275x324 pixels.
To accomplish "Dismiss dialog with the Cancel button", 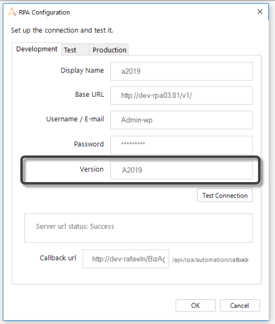I will pos(240,306).
